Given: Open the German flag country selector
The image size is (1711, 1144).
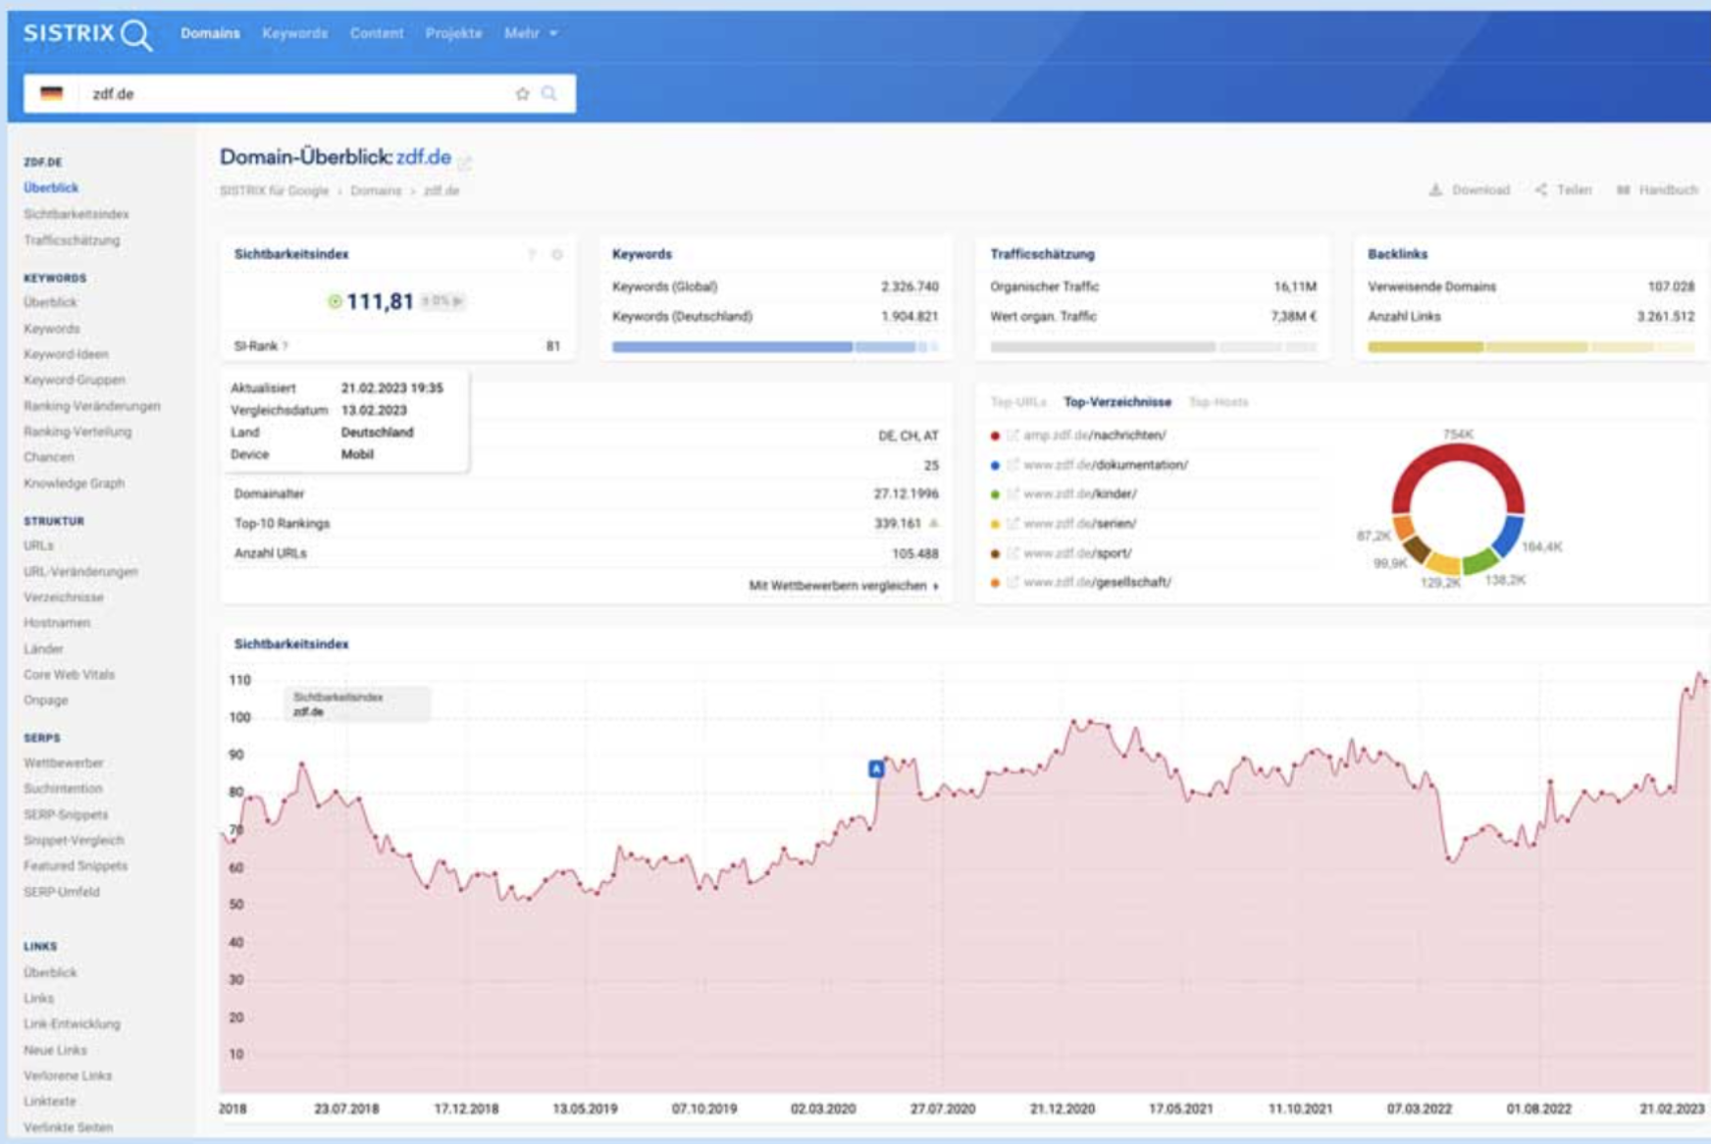Looking at the screenshot, I should click(x=51, y=94).
